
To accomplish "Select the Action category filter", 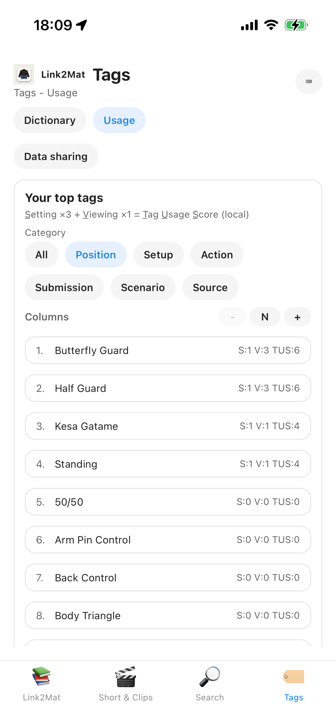I will click(217, 254).
